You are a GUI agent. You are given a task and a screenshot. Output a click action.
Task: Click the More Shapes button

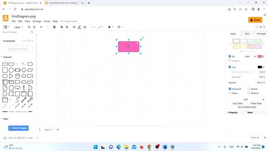click(18, 128)
